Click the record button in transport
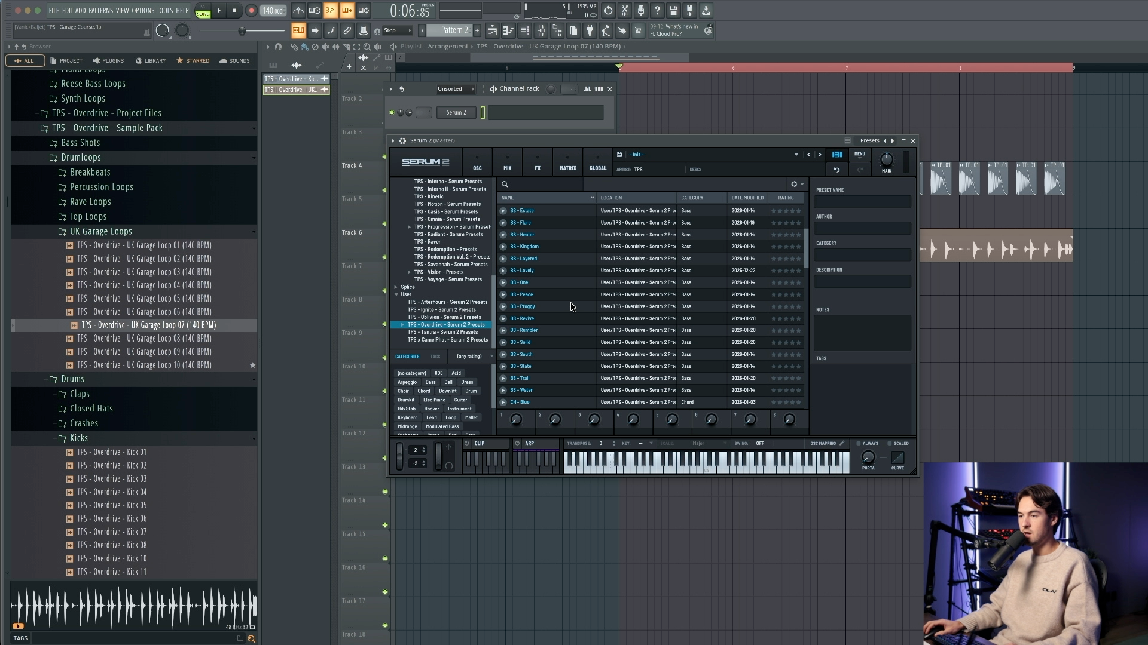 point(251,11)
